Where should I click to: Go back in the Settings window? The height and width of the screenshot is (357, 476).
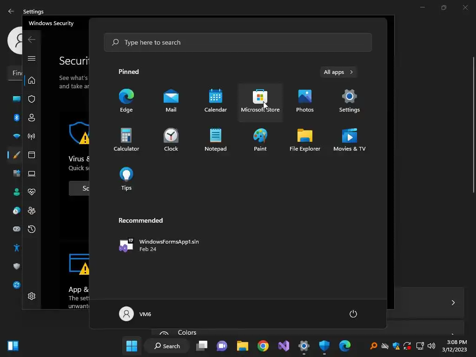11,11
